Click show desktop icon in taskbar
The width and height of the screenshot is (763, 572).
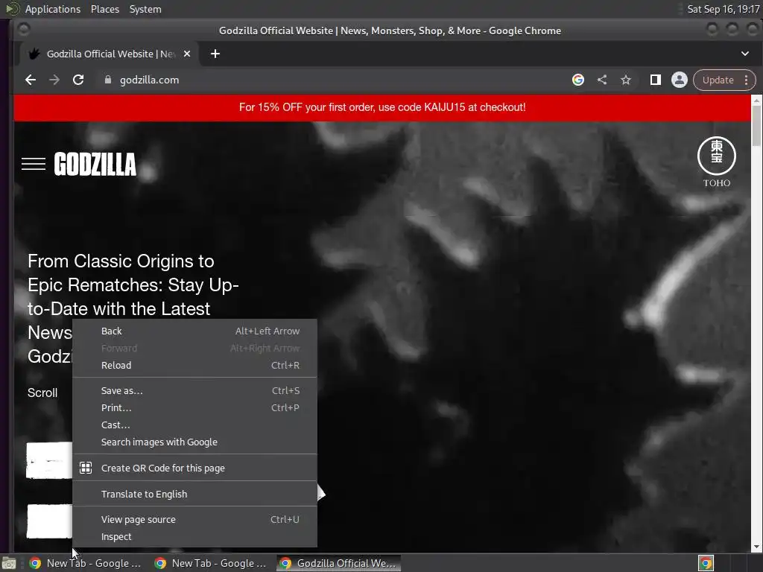(x=9, y=563)
